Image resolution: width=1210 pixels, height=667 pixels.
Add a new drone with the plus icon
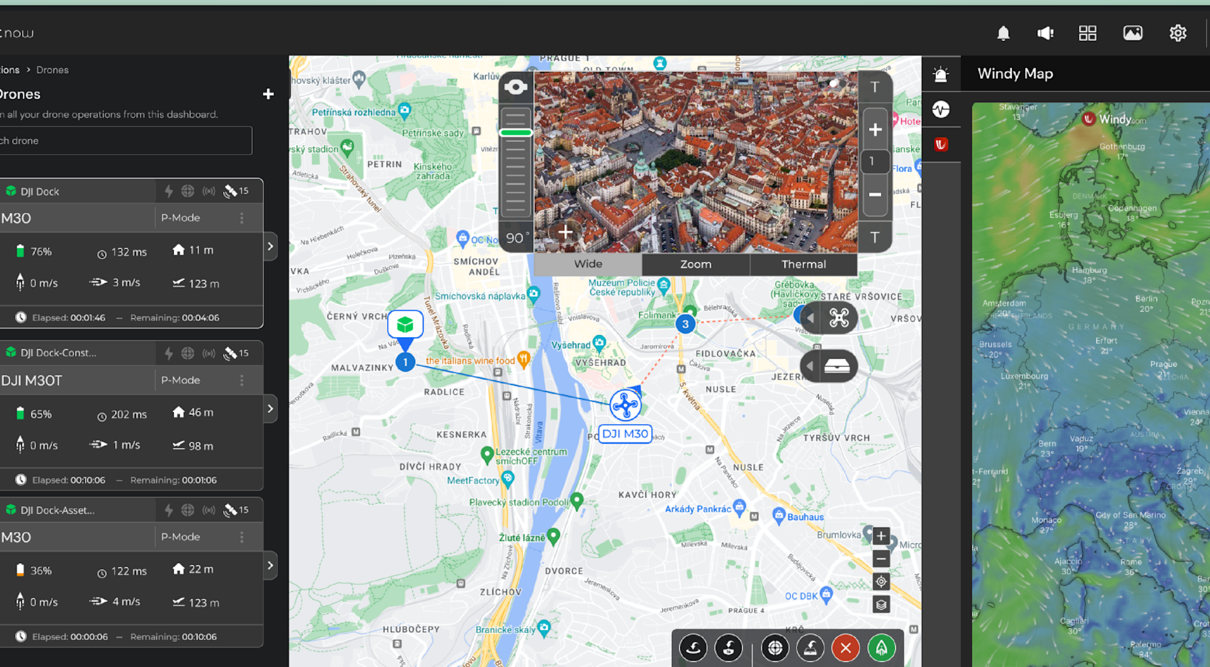coord(268,94)
